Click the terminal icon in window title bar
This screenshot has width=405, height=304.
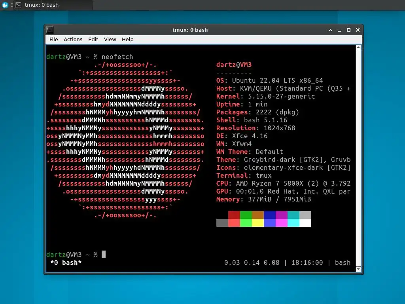pyautogui.click(x=50, y=30)
